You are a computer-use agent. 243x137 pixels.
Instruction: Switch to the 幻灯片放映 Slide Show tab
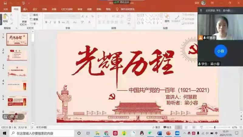[67, 9]
